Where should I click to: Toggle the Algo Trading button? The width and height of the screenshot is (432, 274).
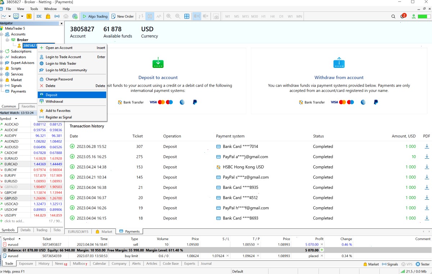(x=95, y=16)
